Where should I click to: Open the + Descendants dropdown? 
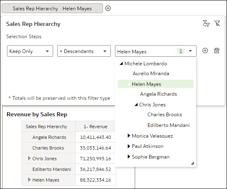coord(84,51)
